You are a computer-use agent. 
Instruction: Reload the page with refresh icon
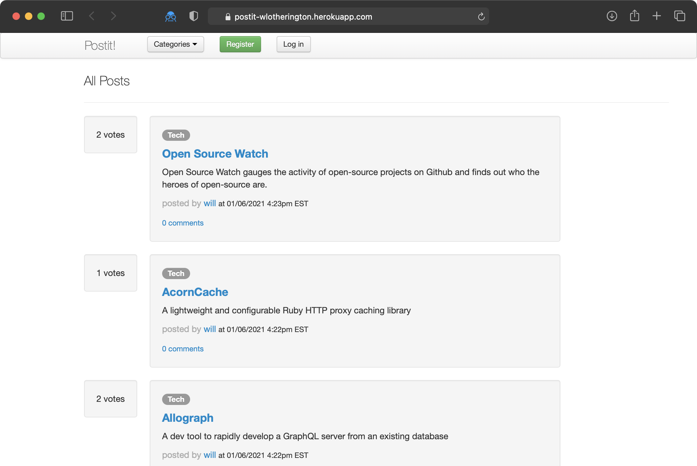coord(481,17)
